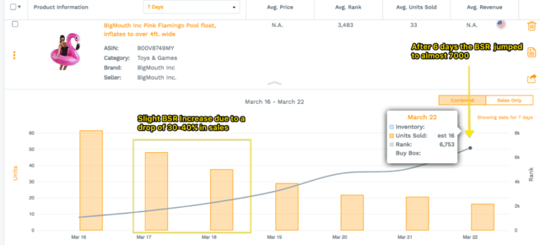The image size is (540, 245).
Task: Tick the BigMouth flamingo product checkbox
Action: point(15,24)
